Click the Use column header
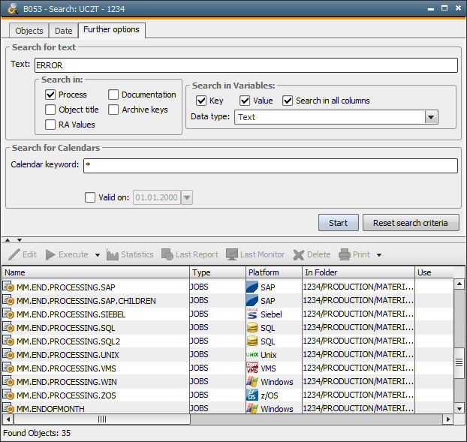 click(434, 272)
